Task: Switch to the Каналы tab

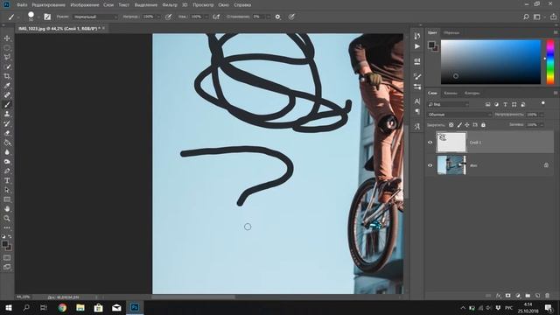Action: pos(451,93)
